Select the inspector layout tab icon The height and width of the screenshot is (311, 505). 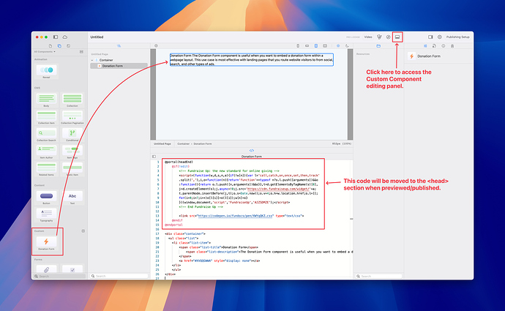pos(425,46)
